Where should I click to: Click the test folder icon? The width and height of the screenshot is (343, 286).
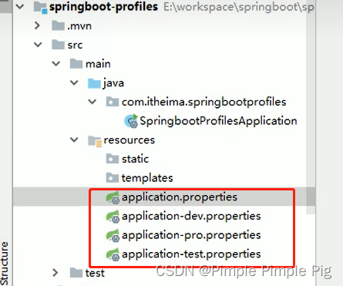coord(76,273)
